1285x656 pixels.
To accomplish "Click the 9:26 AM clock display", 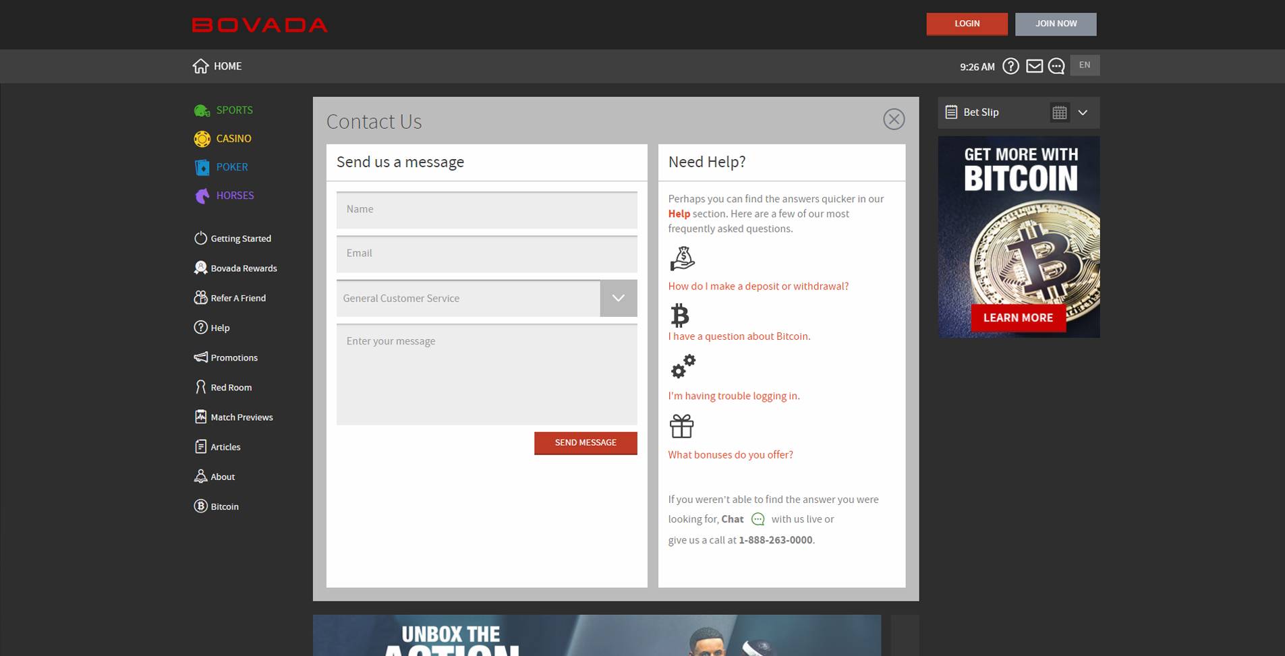I will pos(977,67).
